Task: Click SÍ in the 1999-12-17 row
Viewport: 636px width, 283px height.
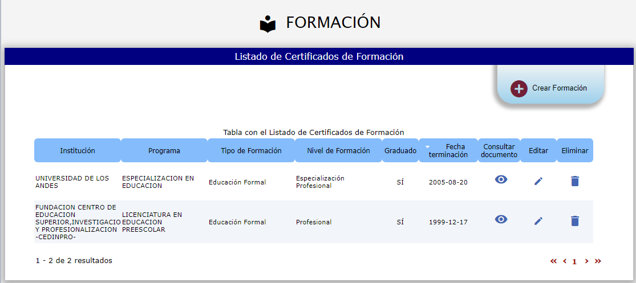Action: coord(400,222)
